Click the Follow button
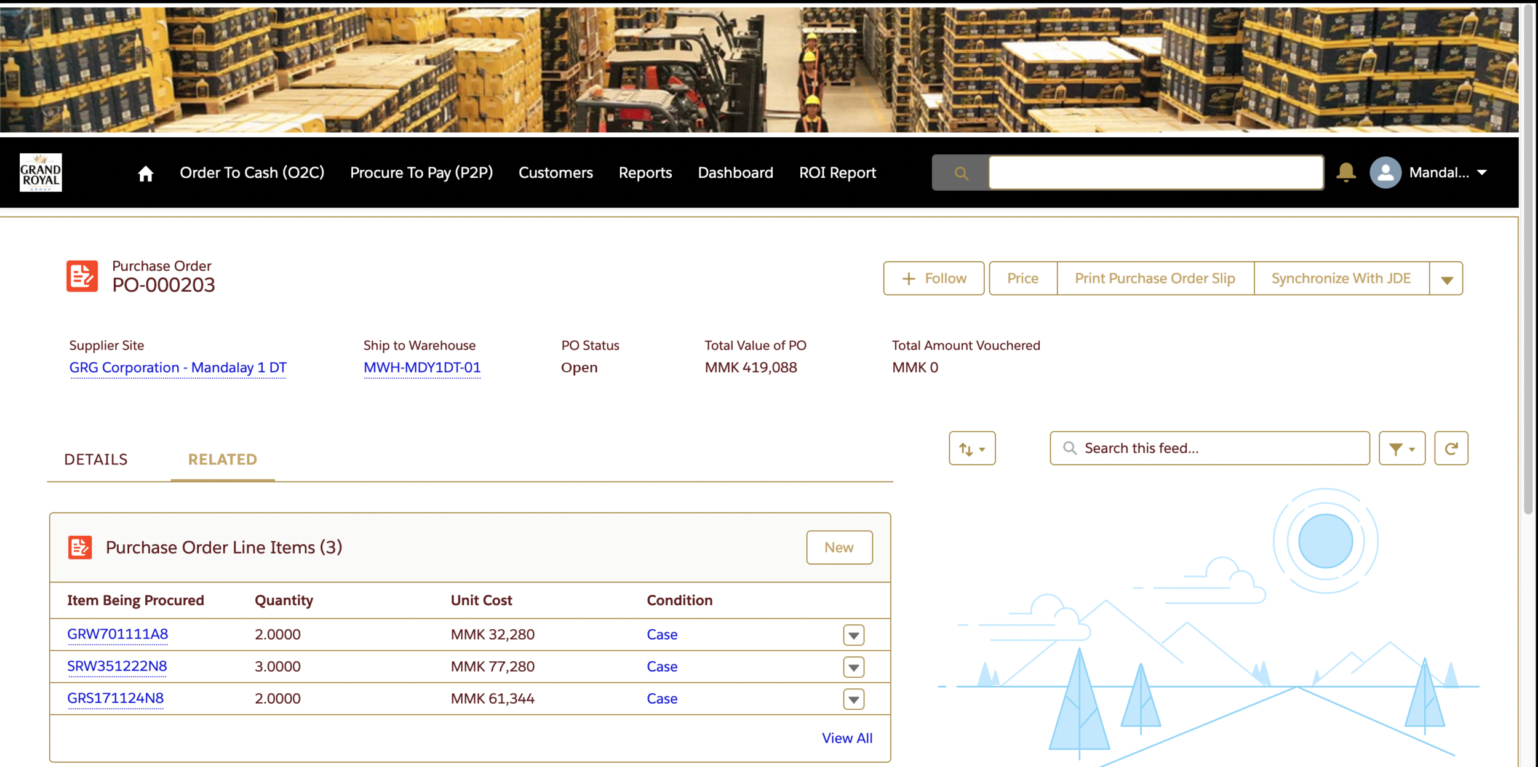This screenshot has height=767, width=1538. [934, 279]
